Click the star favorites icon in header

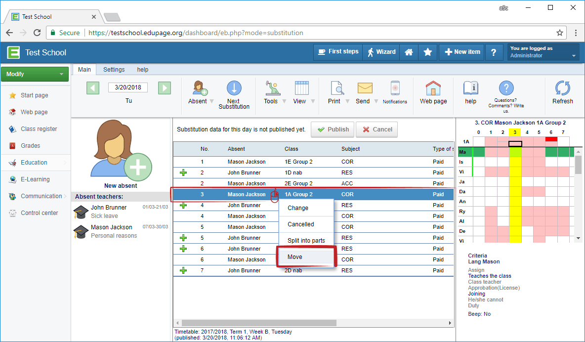coord(428,52)
